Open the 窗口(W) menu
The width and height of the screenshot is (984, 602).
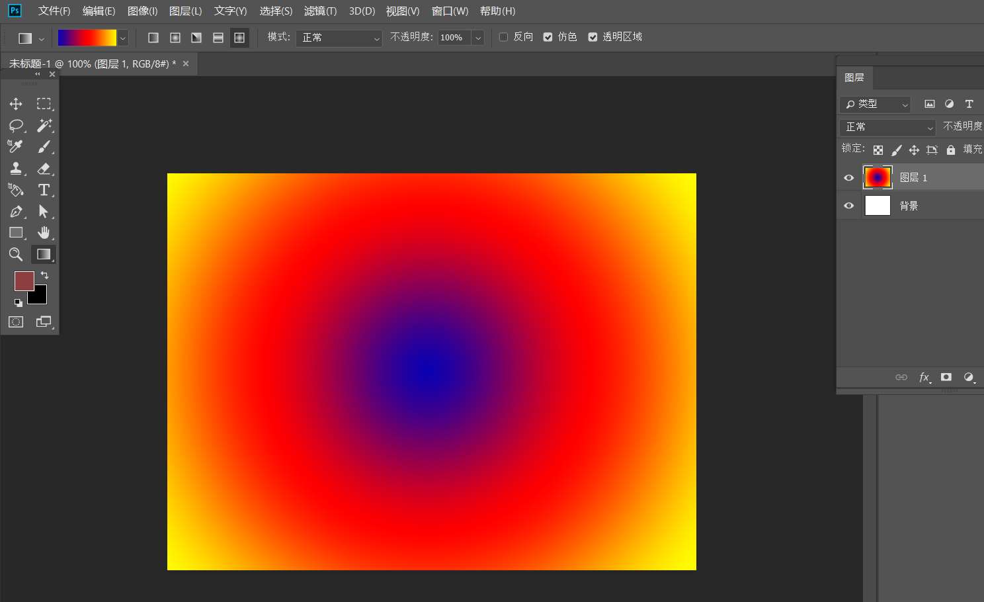pyautogui.click(x=450, y=11)
